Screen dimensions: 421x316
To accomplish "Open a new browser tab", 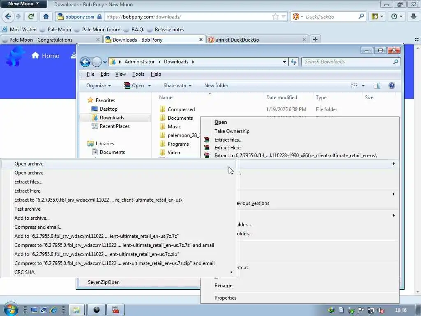I will [315, 39].
